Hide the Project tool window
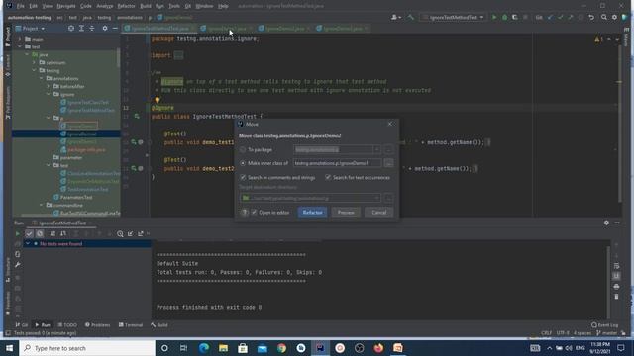This screenshot has width=634, height=356. tap(115, 29)
